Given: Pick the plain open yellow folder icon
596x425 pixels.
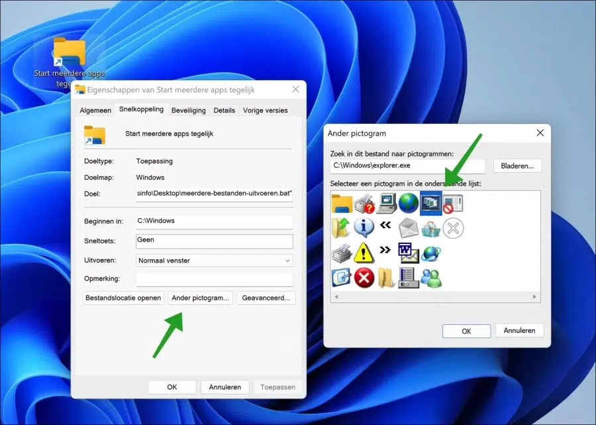Looking at the screenshot, I should [387, 278].
